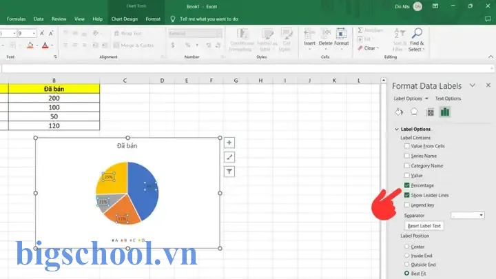Toggle the Show Leader Lines checkbox
The height and width of the screenshot is (279, 496).
tap(407, 195)
